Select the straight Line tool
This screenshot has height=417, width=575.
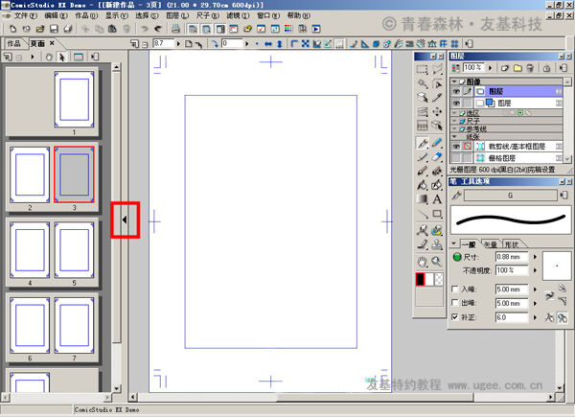(422, 214)
